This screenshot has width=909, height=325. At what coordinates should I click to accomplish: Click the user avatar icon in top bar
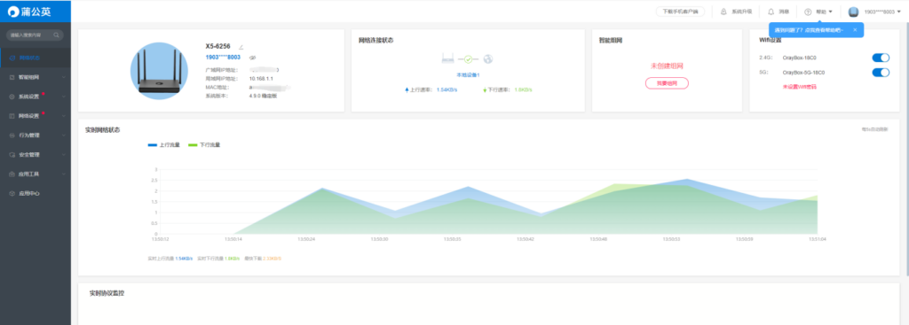click(x=853, y=12)
